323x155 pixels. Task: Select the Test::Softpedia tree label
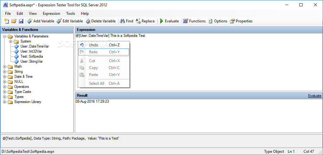[32, 56]
